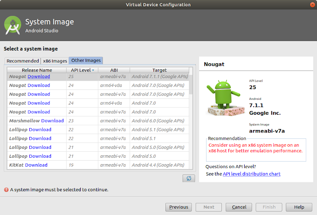Click the 'armeabi-v7a' system image label in details
This screenshot has height=215, width=317.
(267, 131)
